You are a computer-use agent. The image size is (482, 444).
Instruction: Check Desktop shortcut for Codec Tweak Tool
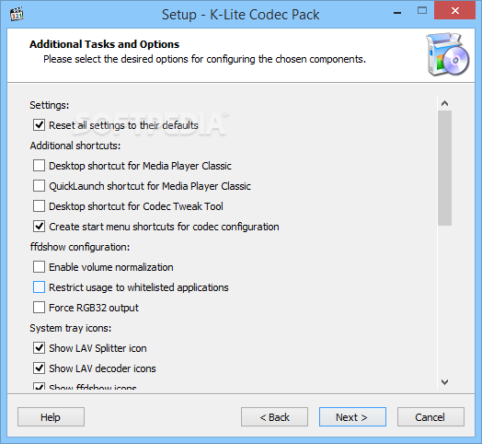point(39,206)
